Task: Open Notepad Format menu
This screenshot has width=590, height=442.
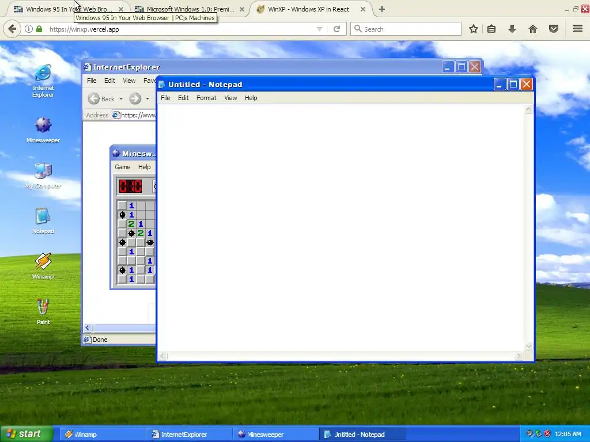Action: click(x=206, y=98)
